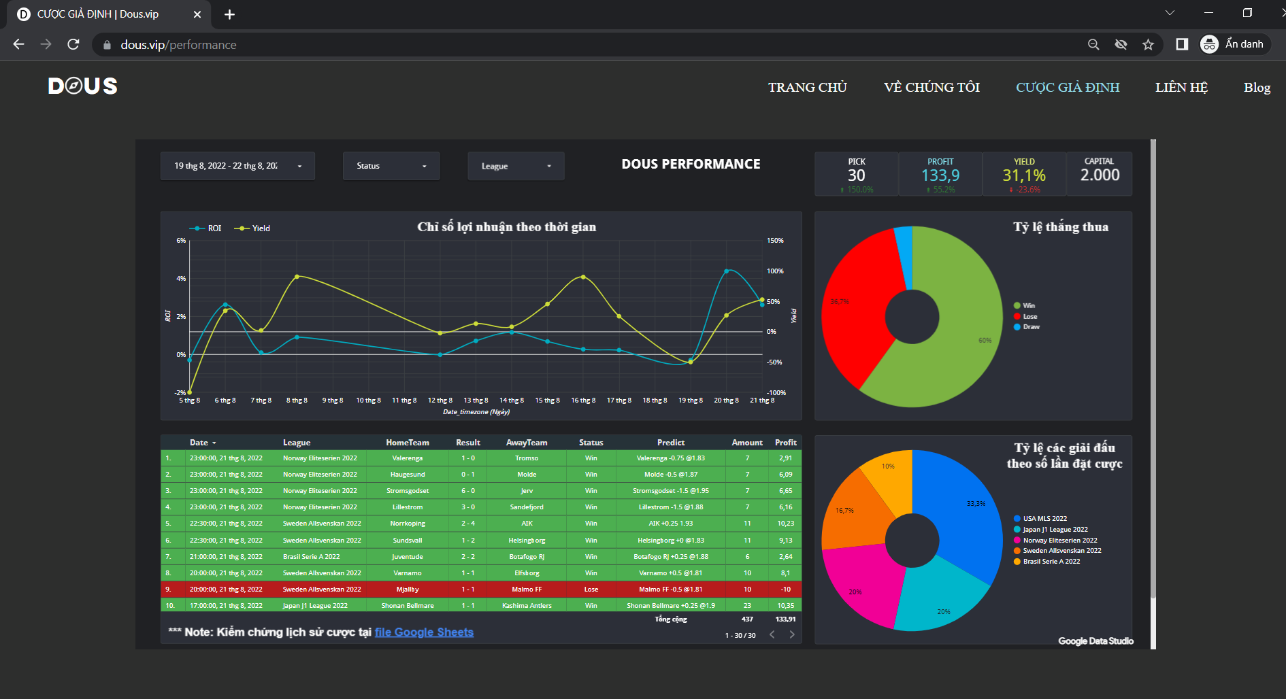Click the Blog link in navigation
The height and width of the screenshot is (699, 1286).
click(x=1257, y=87)
